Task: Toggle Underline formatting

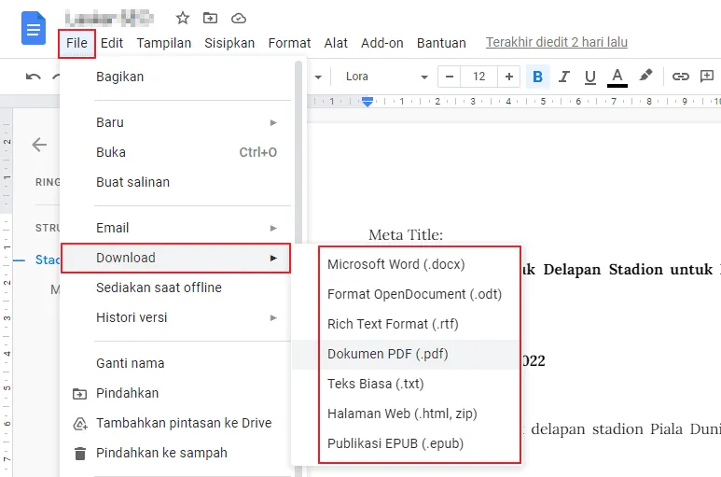Action: coord(589,77)
